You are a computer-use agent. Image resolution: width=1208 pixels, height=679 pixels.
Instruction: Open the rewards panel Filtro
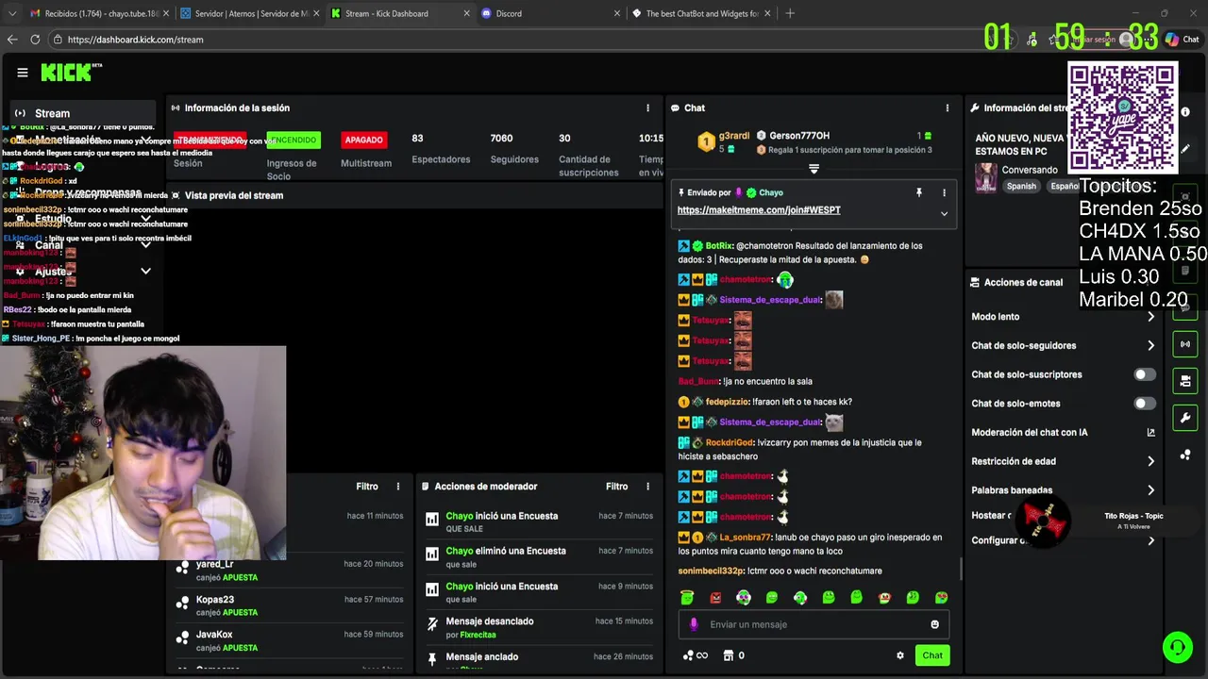pyautogui.click(x=367, y=487)
